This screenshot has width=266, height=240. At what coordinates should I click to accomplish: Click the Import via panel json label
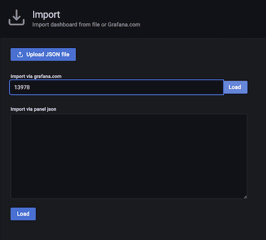tap(33, 109)
